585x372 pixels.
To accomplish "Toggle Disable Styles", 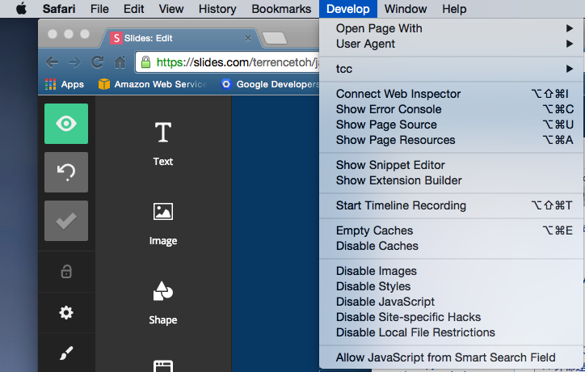I will tap(452, 286).
